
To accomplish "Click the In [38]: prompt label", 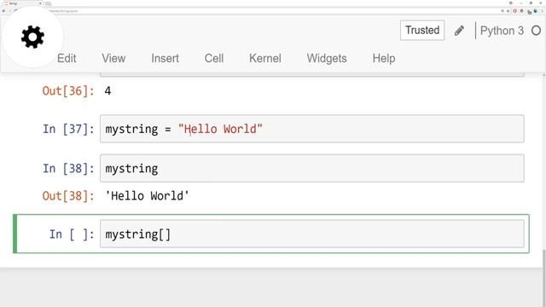I will [68, 169].
